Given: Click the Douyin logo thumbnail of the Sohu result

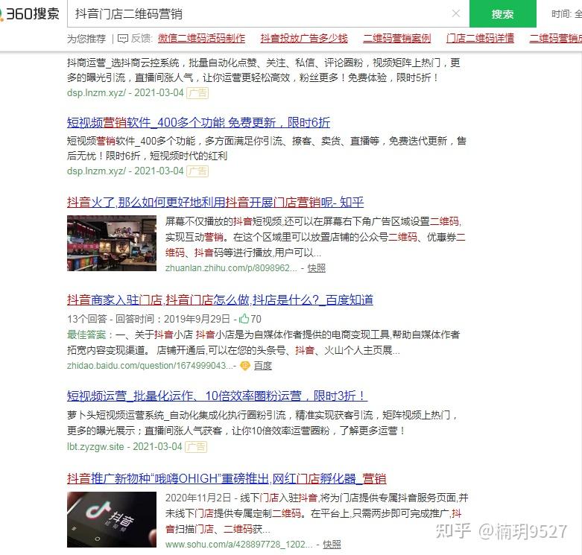Looking at the screenshot, I should (x=112, y=519).
